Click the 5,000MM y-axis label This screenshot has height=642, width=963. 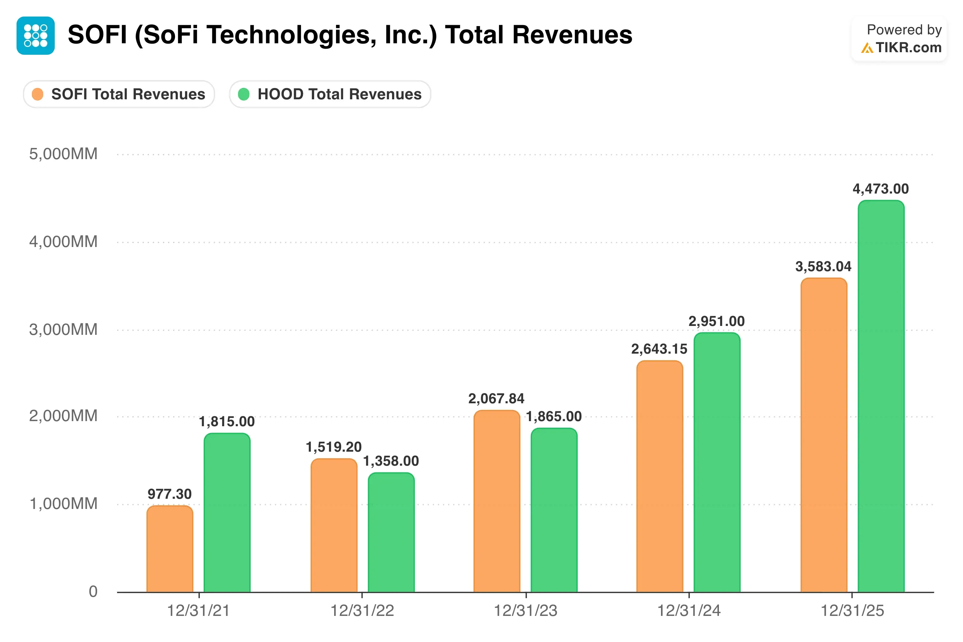(63, 154)
